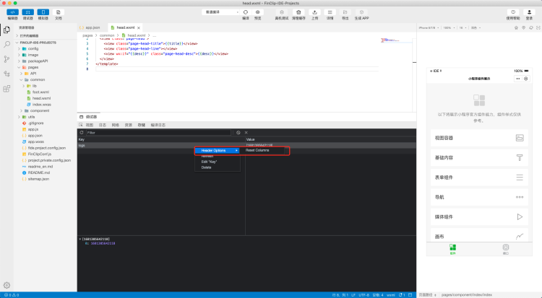The image size is (542, 298).
Task: Open the 文档 documentation icon
Action: 58,12
